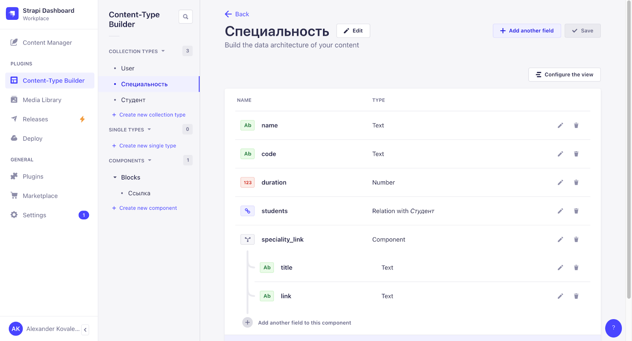Image resolution: width=632 pixels, height=341 pixels.
Task: Click the relation type icon for students
Action: click(248, 211)
